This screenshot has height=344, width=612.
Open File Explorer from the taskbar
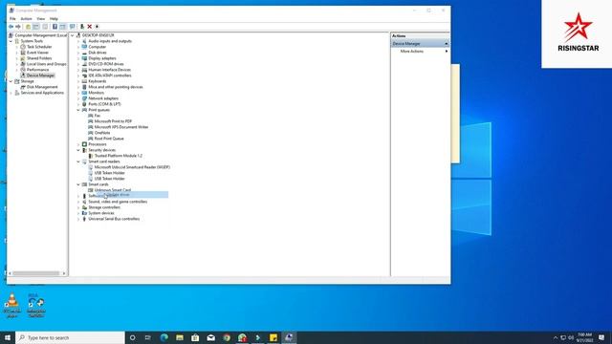click(x=180, y=337)
